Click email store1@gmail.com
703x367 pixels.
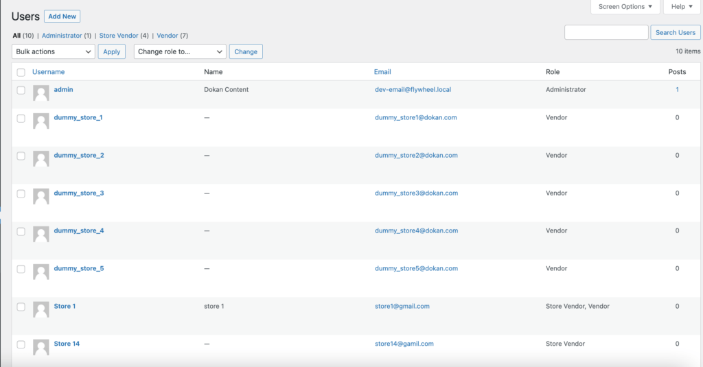[x=402, y=306]
